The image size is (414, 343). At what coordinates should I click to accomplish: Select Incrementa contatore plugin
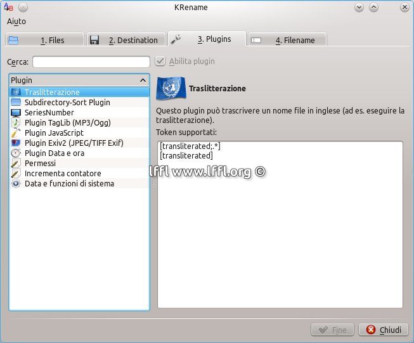(79, 174)
